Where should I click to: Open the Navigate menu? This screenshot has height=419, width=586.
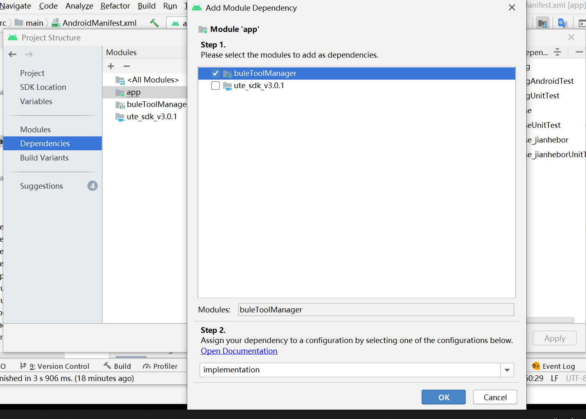pyautogui.click(x=16, y=6)
